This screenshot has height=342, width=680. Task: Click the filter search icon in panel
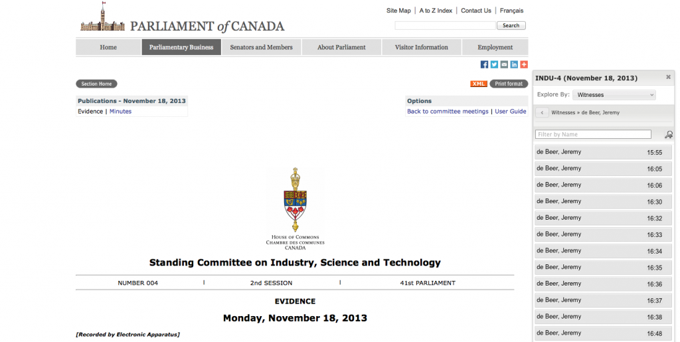[x=669, y=134]
